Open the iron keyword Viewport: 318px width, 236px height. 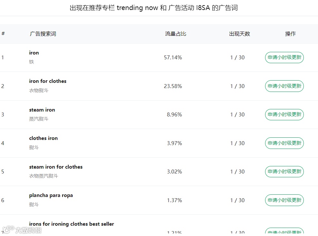[34, 53]
